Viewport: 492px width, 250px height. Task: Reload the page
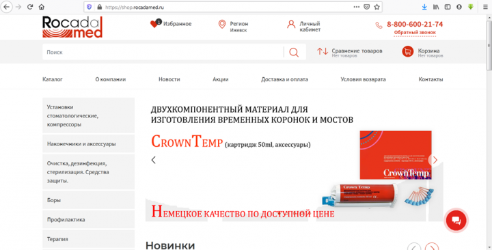click(30, 7)
